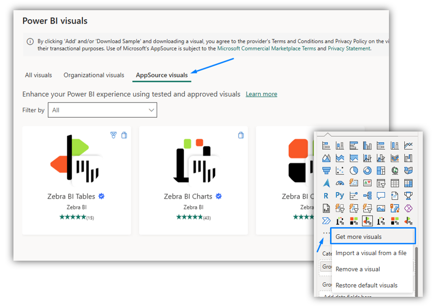Screen dimensions: 433x307
Task: Select Import a visual from a file
Action: tap(371, 253)
